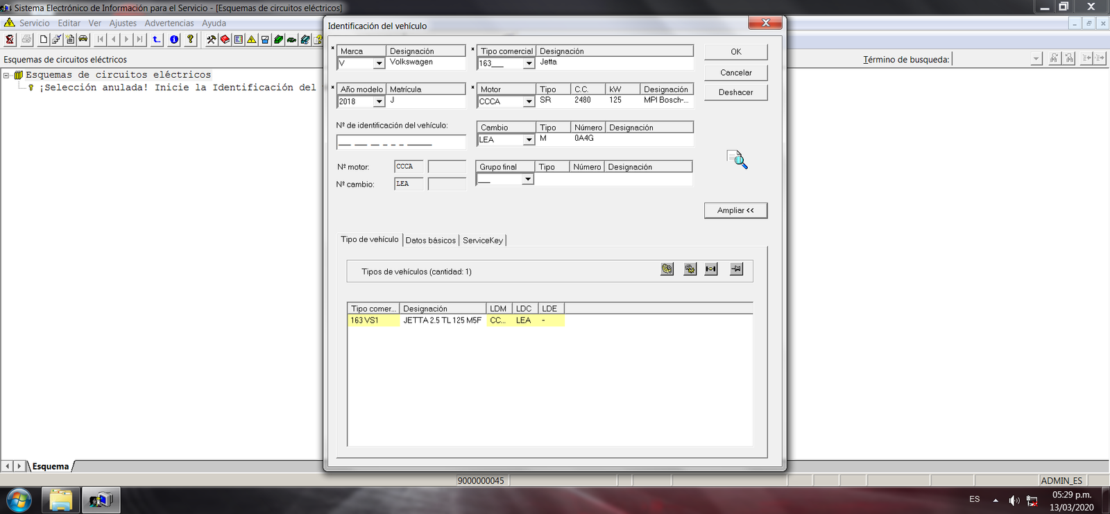
Task: Click the axle icon in vehicle types bar
Action: click(711, 269)
